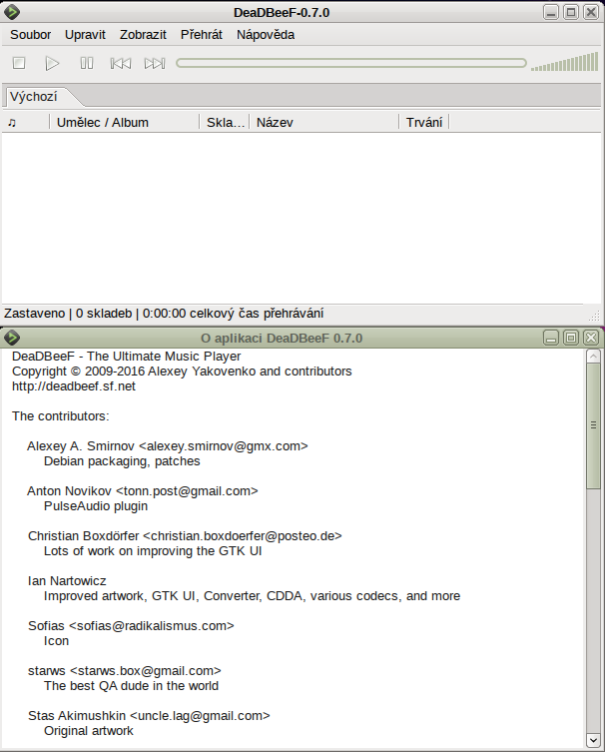Click the Ian Nartowicz contributor name
Screen dimensions: 605x752
[x=67, y=581]
